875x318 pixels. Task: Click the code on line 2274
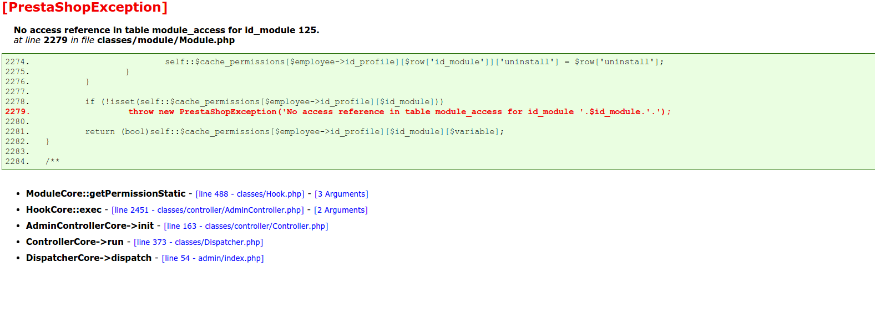[x=414, y=62]
